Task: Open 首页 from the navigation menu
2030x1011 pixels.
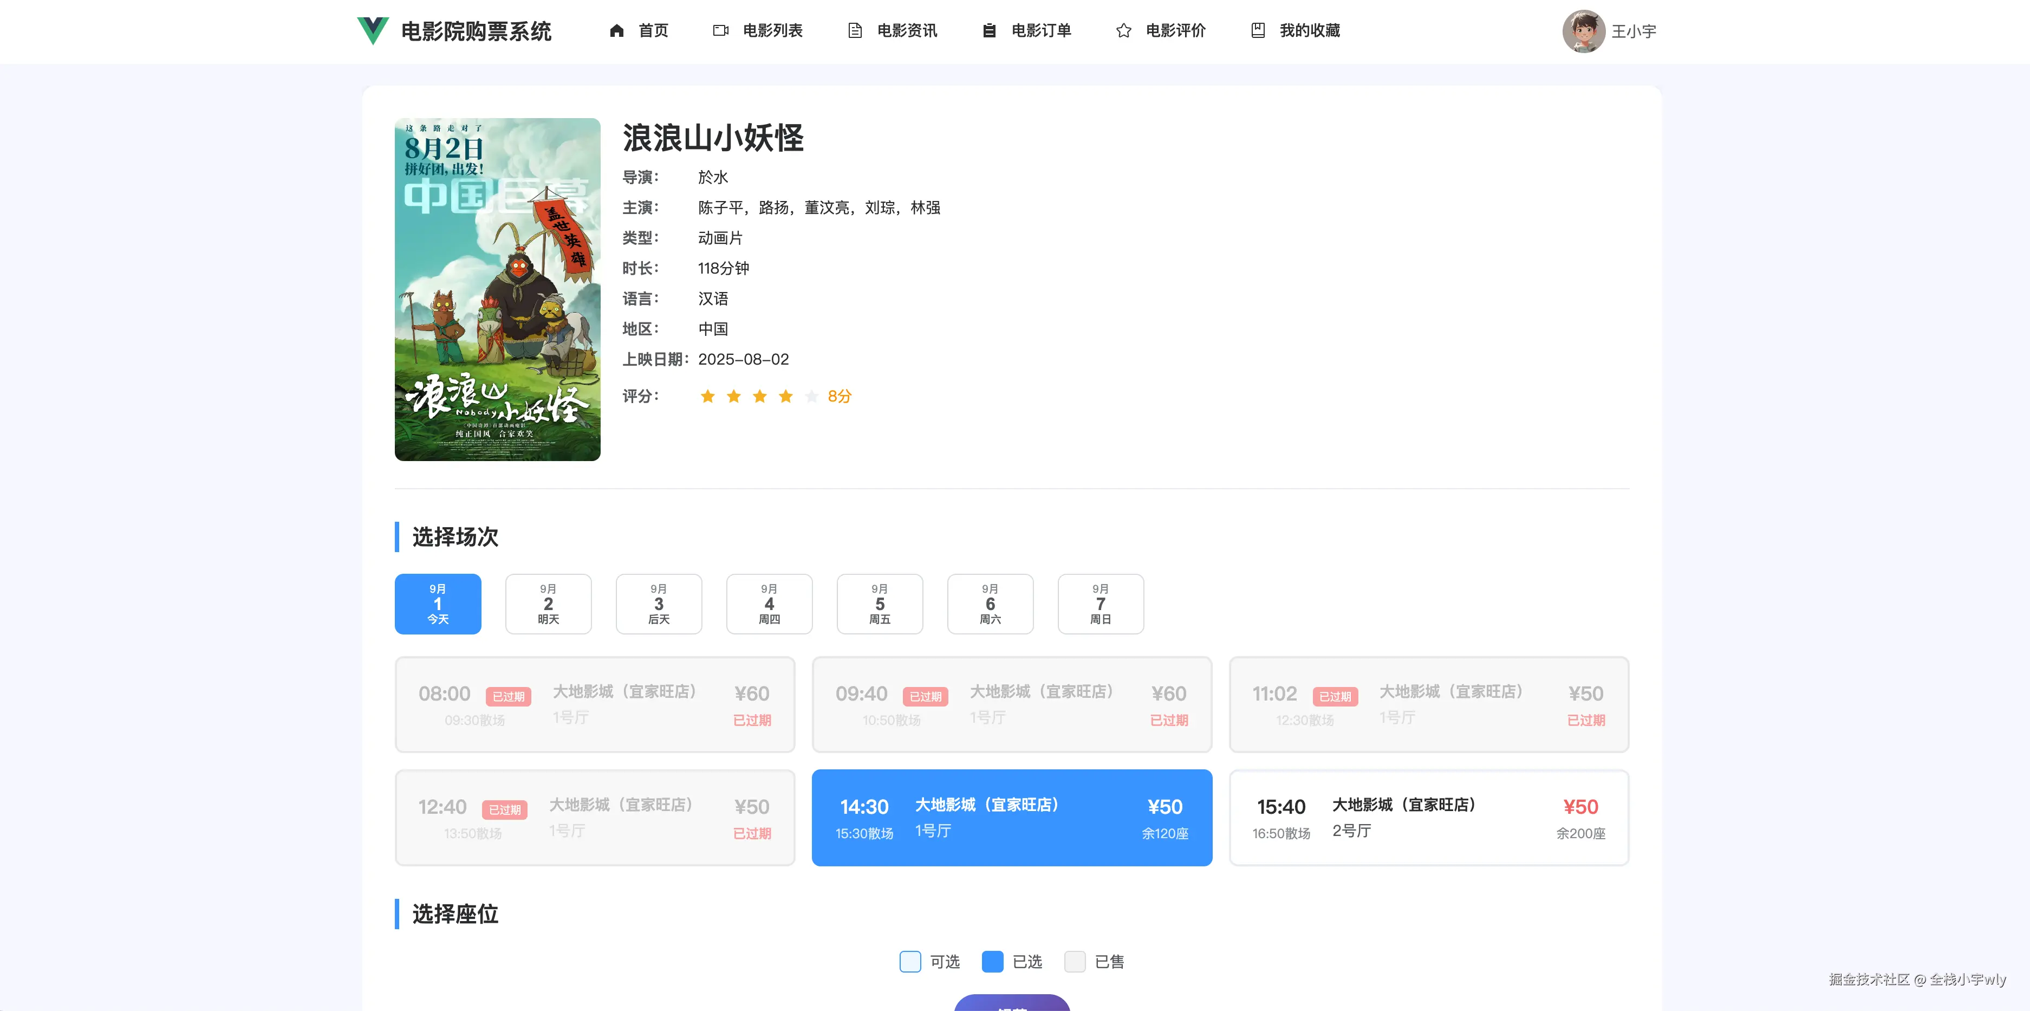Action: pyautogui.click(x=653, y=31)
